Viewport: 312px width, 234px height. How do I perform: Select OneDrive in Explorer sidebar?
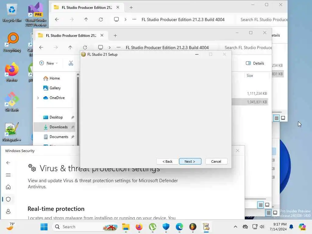click(54, 98)
